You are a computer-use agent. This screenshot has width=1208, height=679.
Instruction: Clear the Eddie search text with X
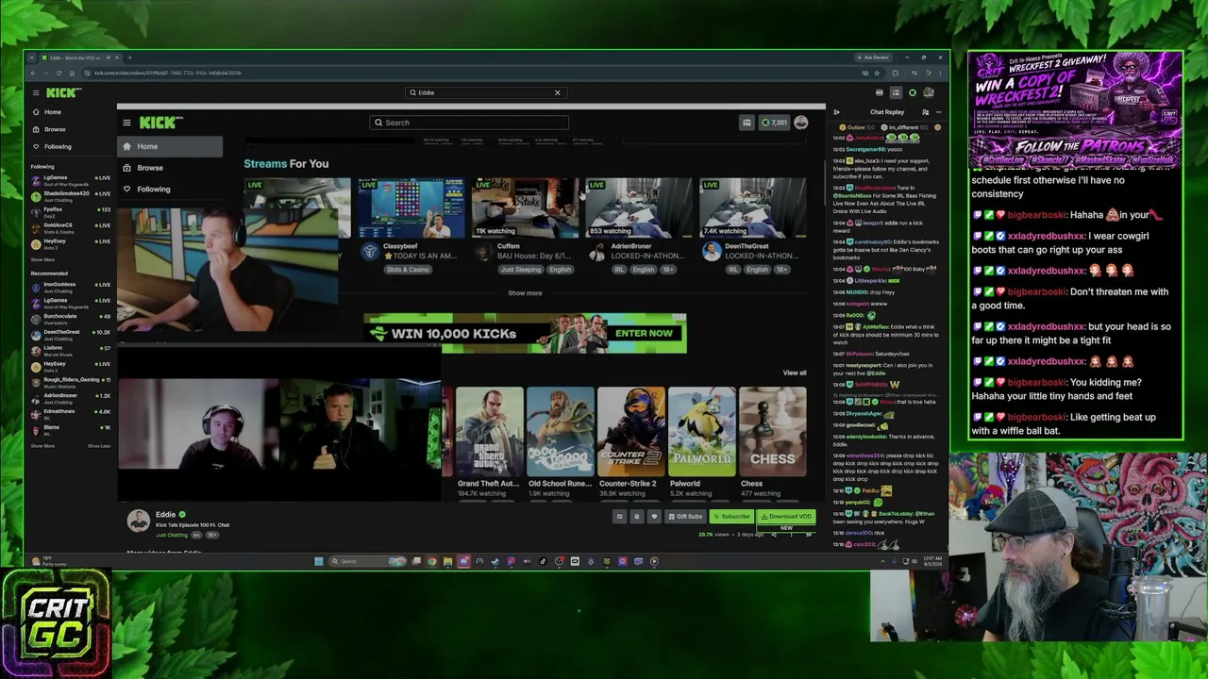pyautogui.click(x=557, y=92)
